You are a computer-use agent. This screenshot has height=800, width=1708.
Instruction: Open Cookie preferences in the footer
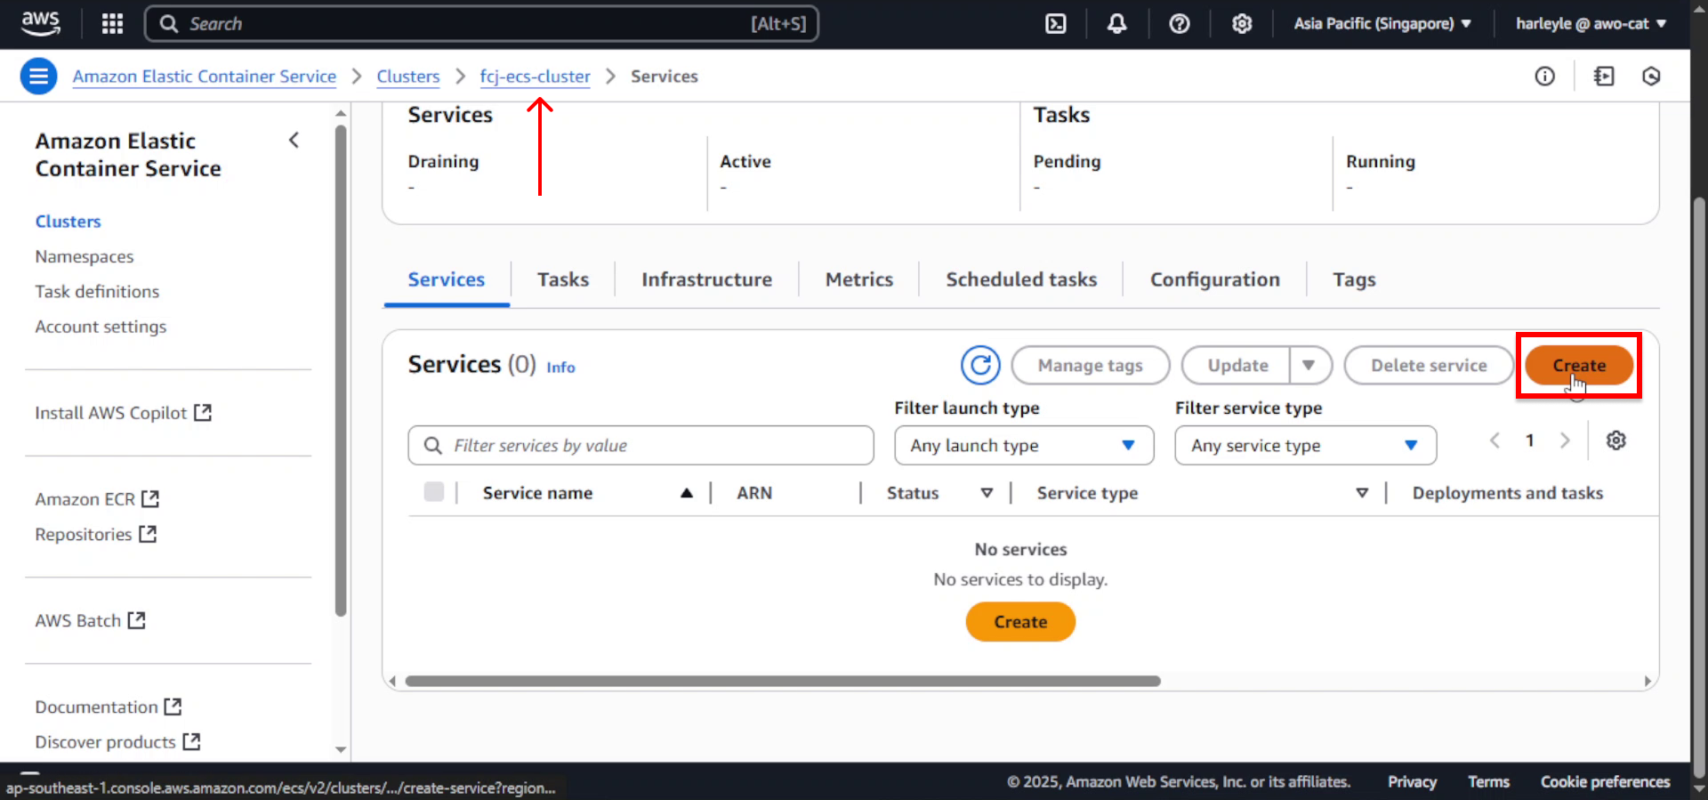[x=1605, y=781]
